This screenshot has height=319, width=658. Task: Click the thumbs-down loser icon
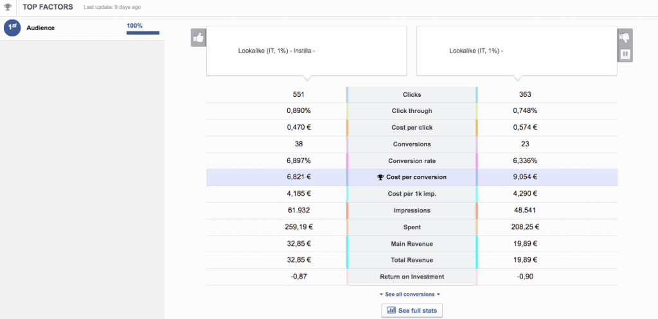625,38
